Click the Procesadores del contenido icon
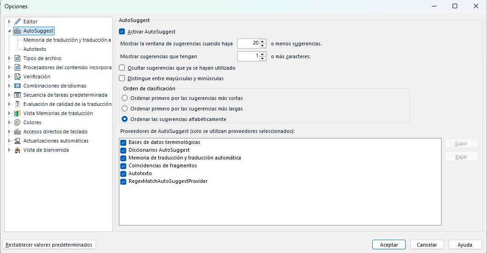The width and height of the screenshot is (487, 253). (x=17, y=67)
